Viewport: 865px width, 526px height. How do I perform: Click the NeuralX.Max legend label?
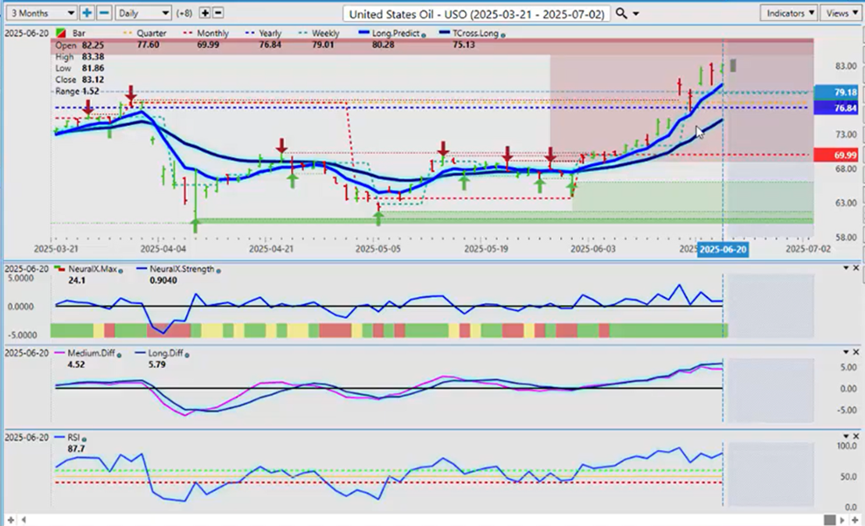tap(93, 269)
